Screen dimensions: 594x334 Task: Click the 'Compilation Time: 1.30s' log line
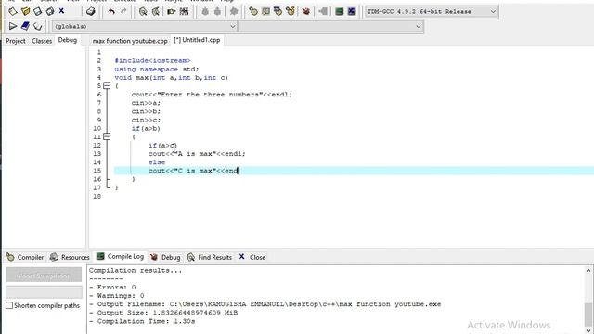(x=142, y=321)
